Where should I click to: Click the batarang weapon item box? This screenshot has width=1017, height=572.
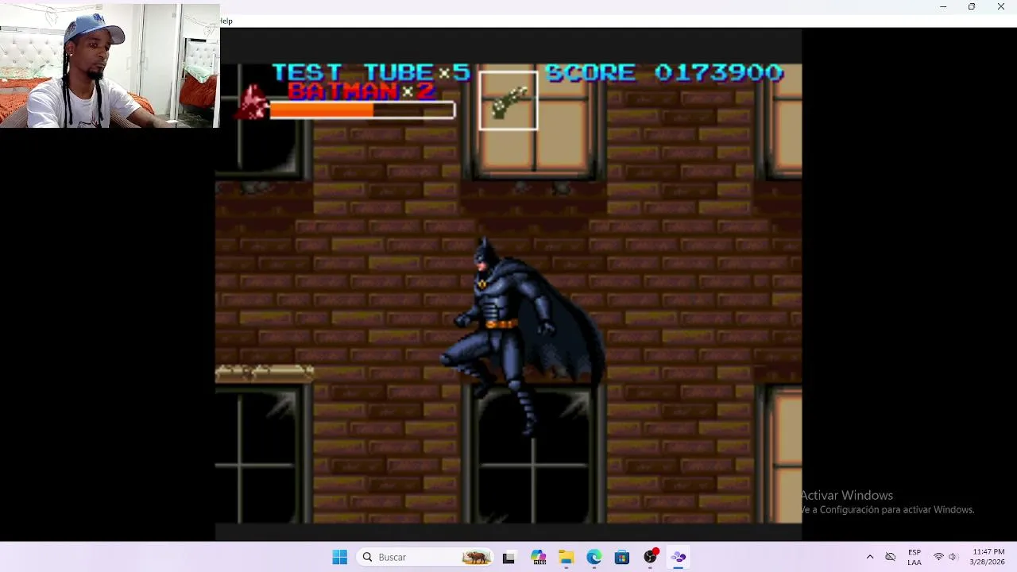(x=508, y=101)
